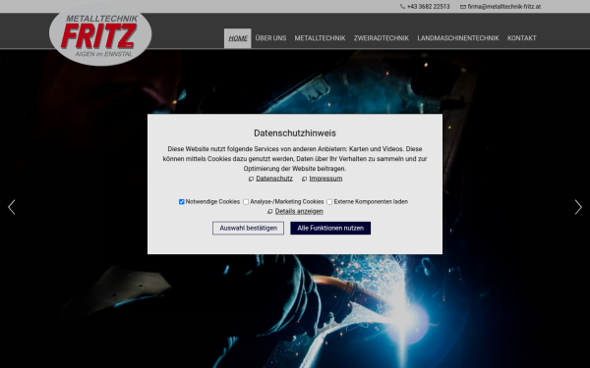Open the Home menu item

pyautogui.click(x=238, y=38)
